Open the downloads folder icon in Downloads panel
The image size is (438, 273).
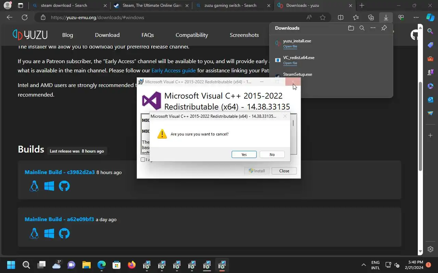(x=351, y=28)
